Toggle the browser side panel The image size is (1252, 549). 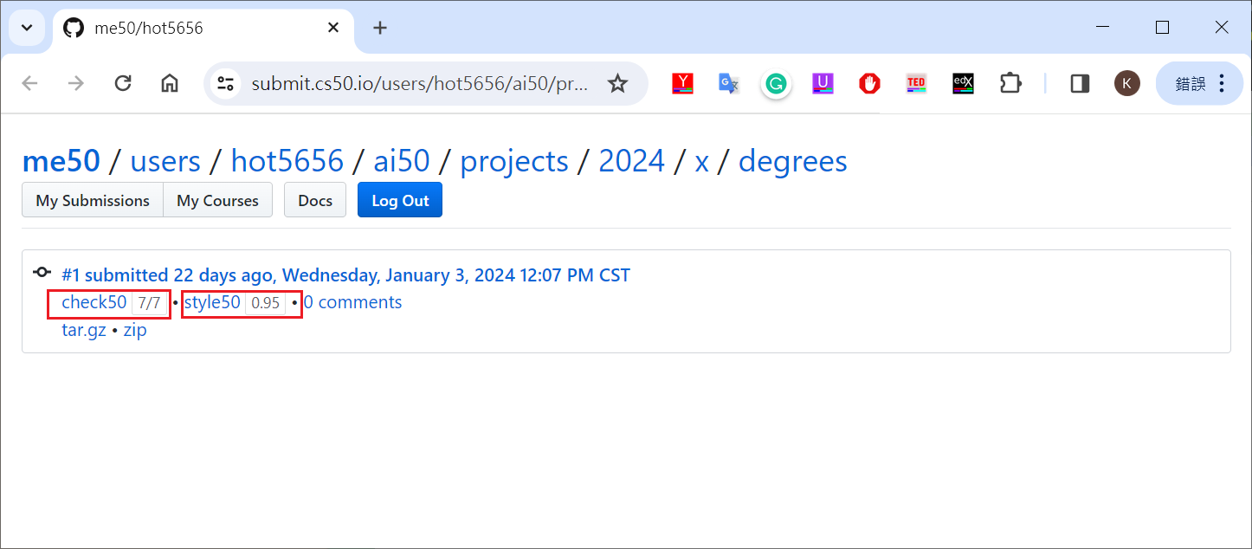click(x=1080, y=83)
